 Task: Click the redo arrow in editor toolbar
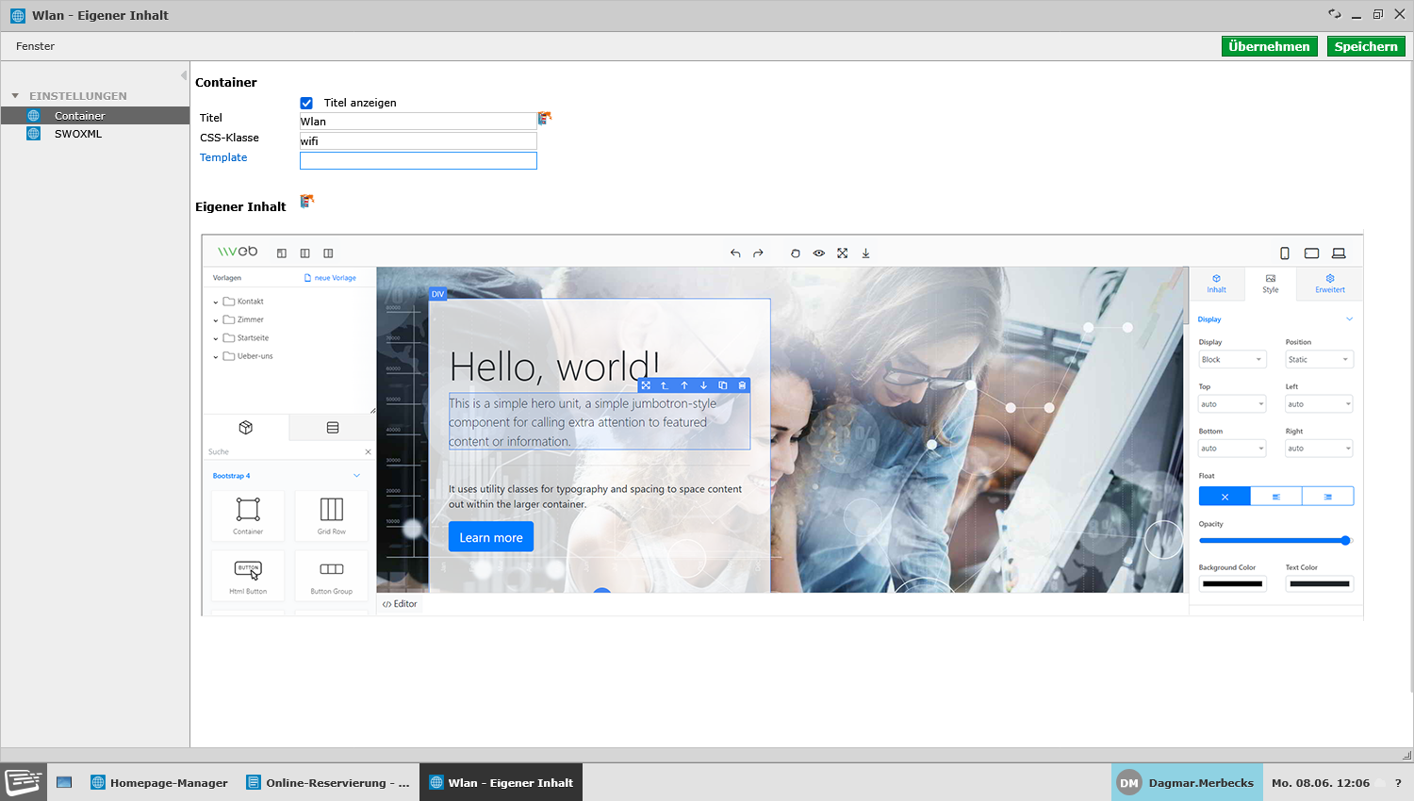tap(758, 253)
